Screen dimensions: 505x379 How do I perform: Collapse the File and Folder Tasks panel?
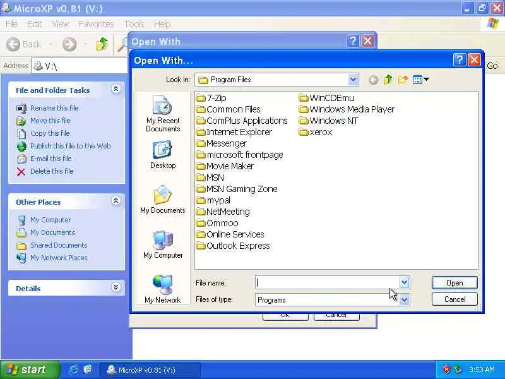click(x=116, y=89)
